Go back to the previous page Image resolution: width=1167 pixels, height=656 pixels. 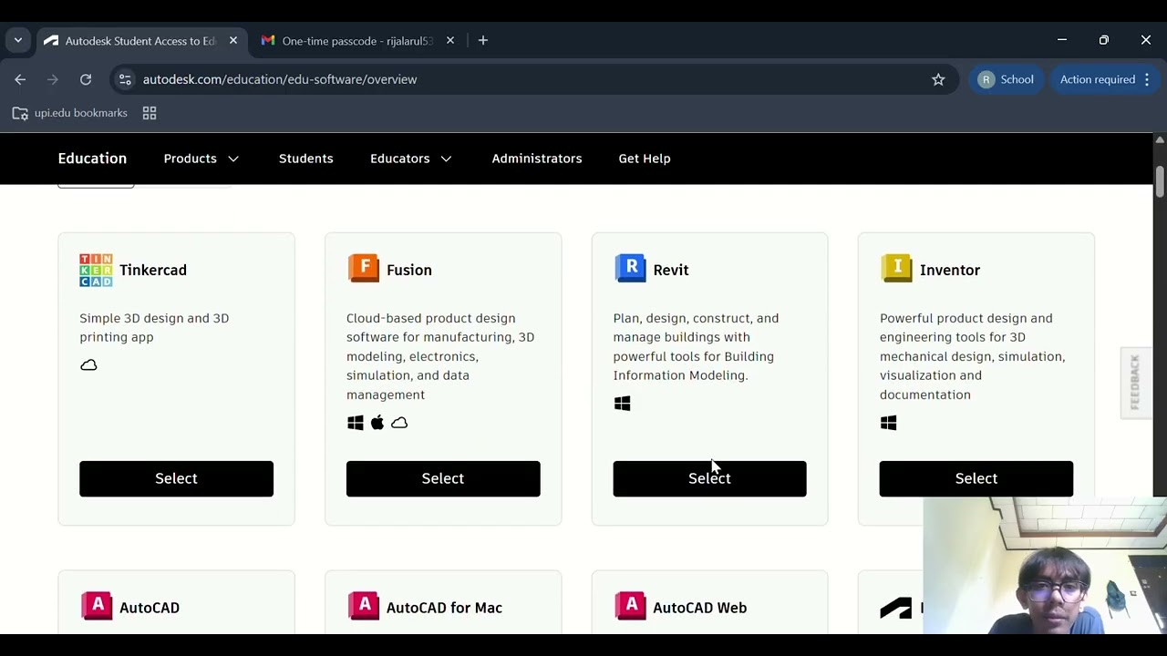pyautogui.click(x=20, y=79)
